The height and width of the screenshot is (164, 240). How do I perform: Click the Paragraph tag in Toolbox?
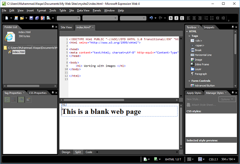[x=201, y=74]
